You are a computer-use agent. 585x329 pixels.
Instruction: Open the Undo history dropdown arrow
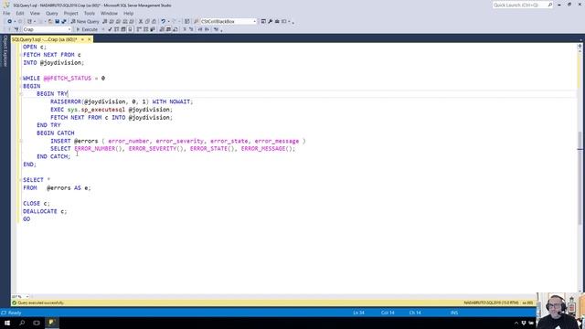168,21
